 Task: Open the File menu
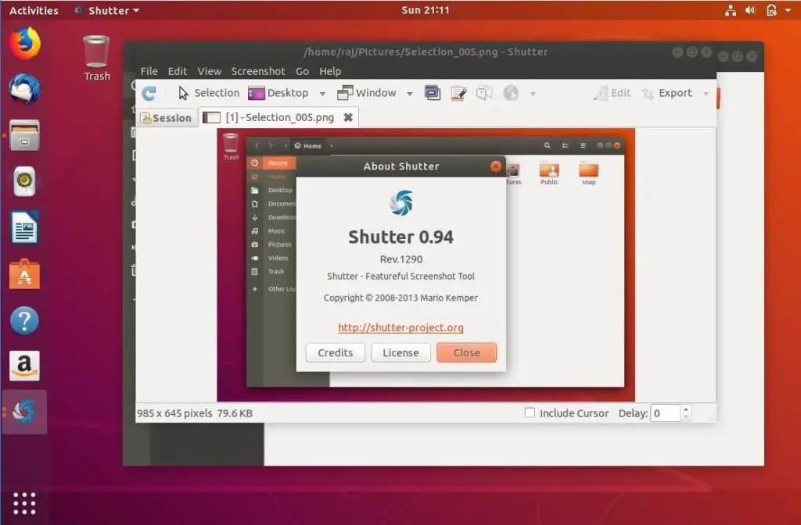149,71
